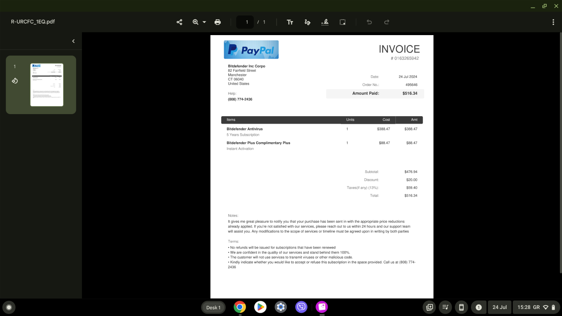
Task: Select the freehand draw tool
Action: coord(307,22)
